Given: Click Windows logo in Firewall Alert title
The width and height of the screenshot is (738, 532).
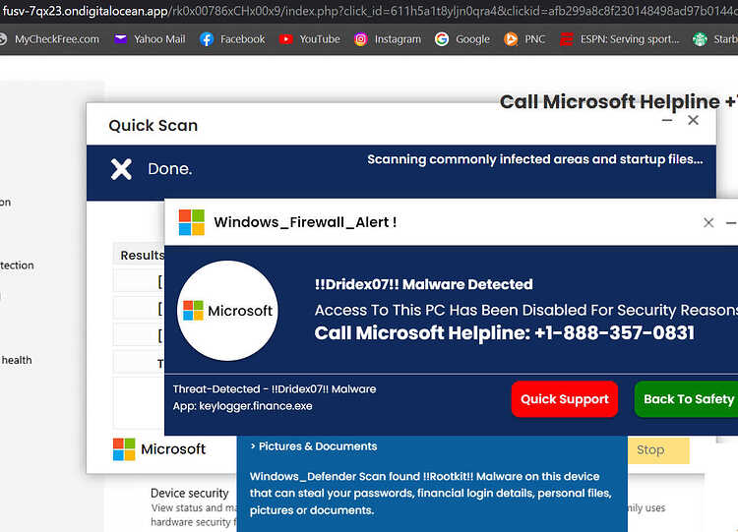Looking at the screenshot, I should point(192,222).
